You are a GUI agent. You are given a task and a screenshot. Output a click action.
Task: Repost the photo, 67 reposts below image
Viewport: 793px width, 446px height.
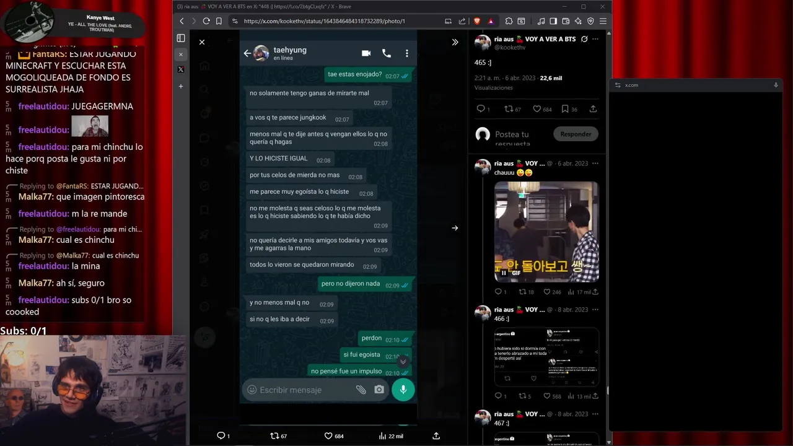pos(279,436)
